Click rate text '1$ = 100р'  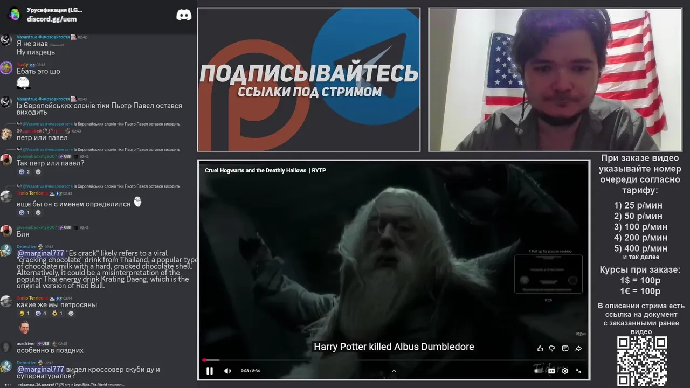click(x=640, y=281)
